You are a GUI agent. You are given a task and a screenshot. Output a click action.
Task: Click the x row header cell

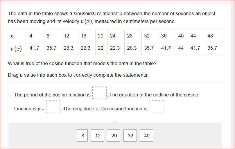point(17,36)
